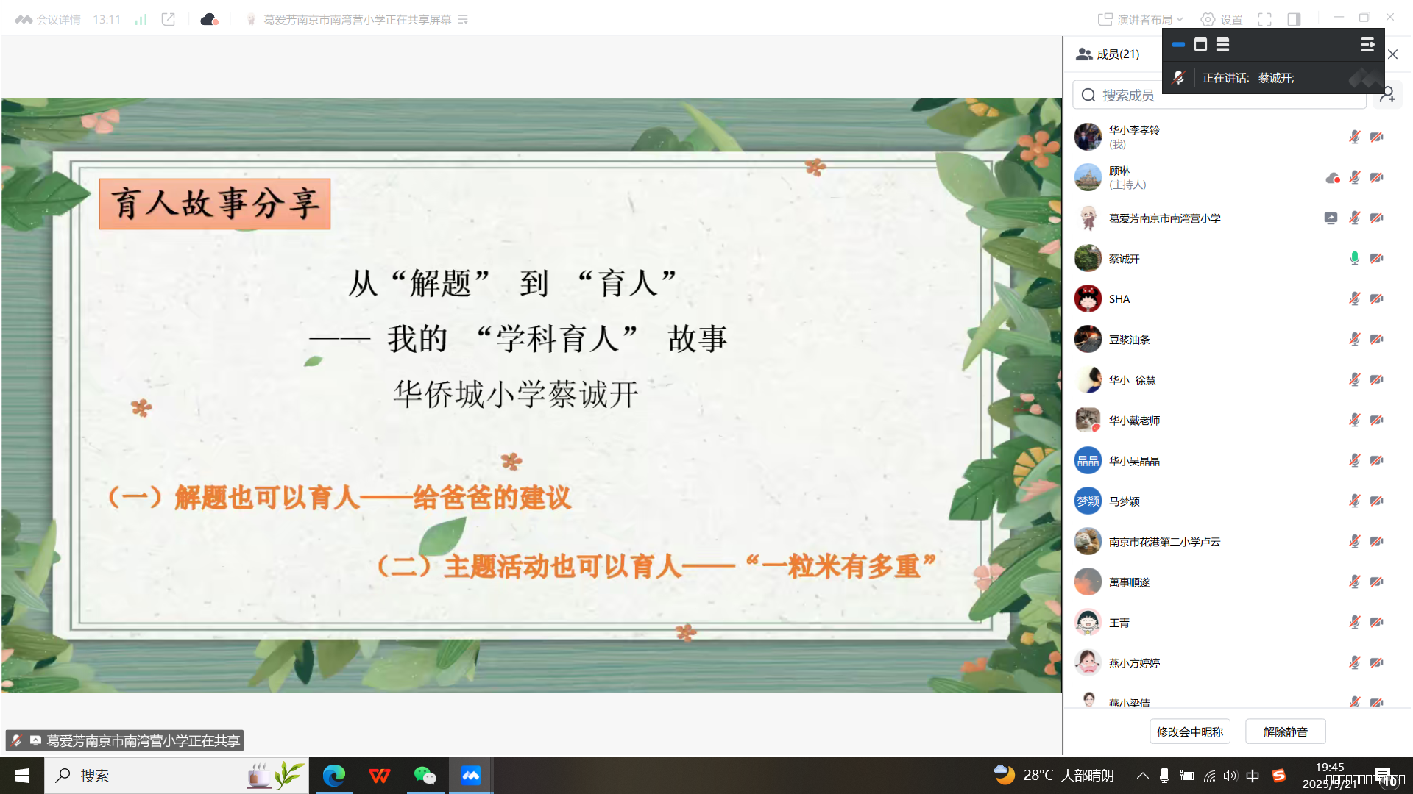Screen dimensions: 1413x794
Task: Click the camera icon of 豆浆油条
Action: click(1376, 340)
